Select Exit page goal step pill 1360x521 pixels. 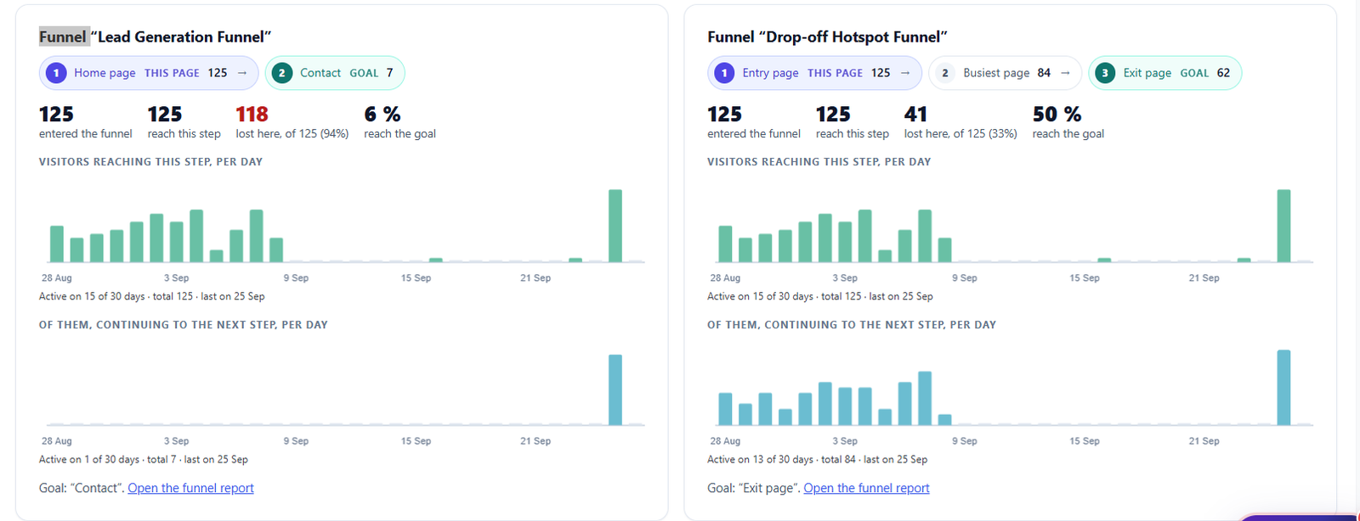(x=1165, y=73)
